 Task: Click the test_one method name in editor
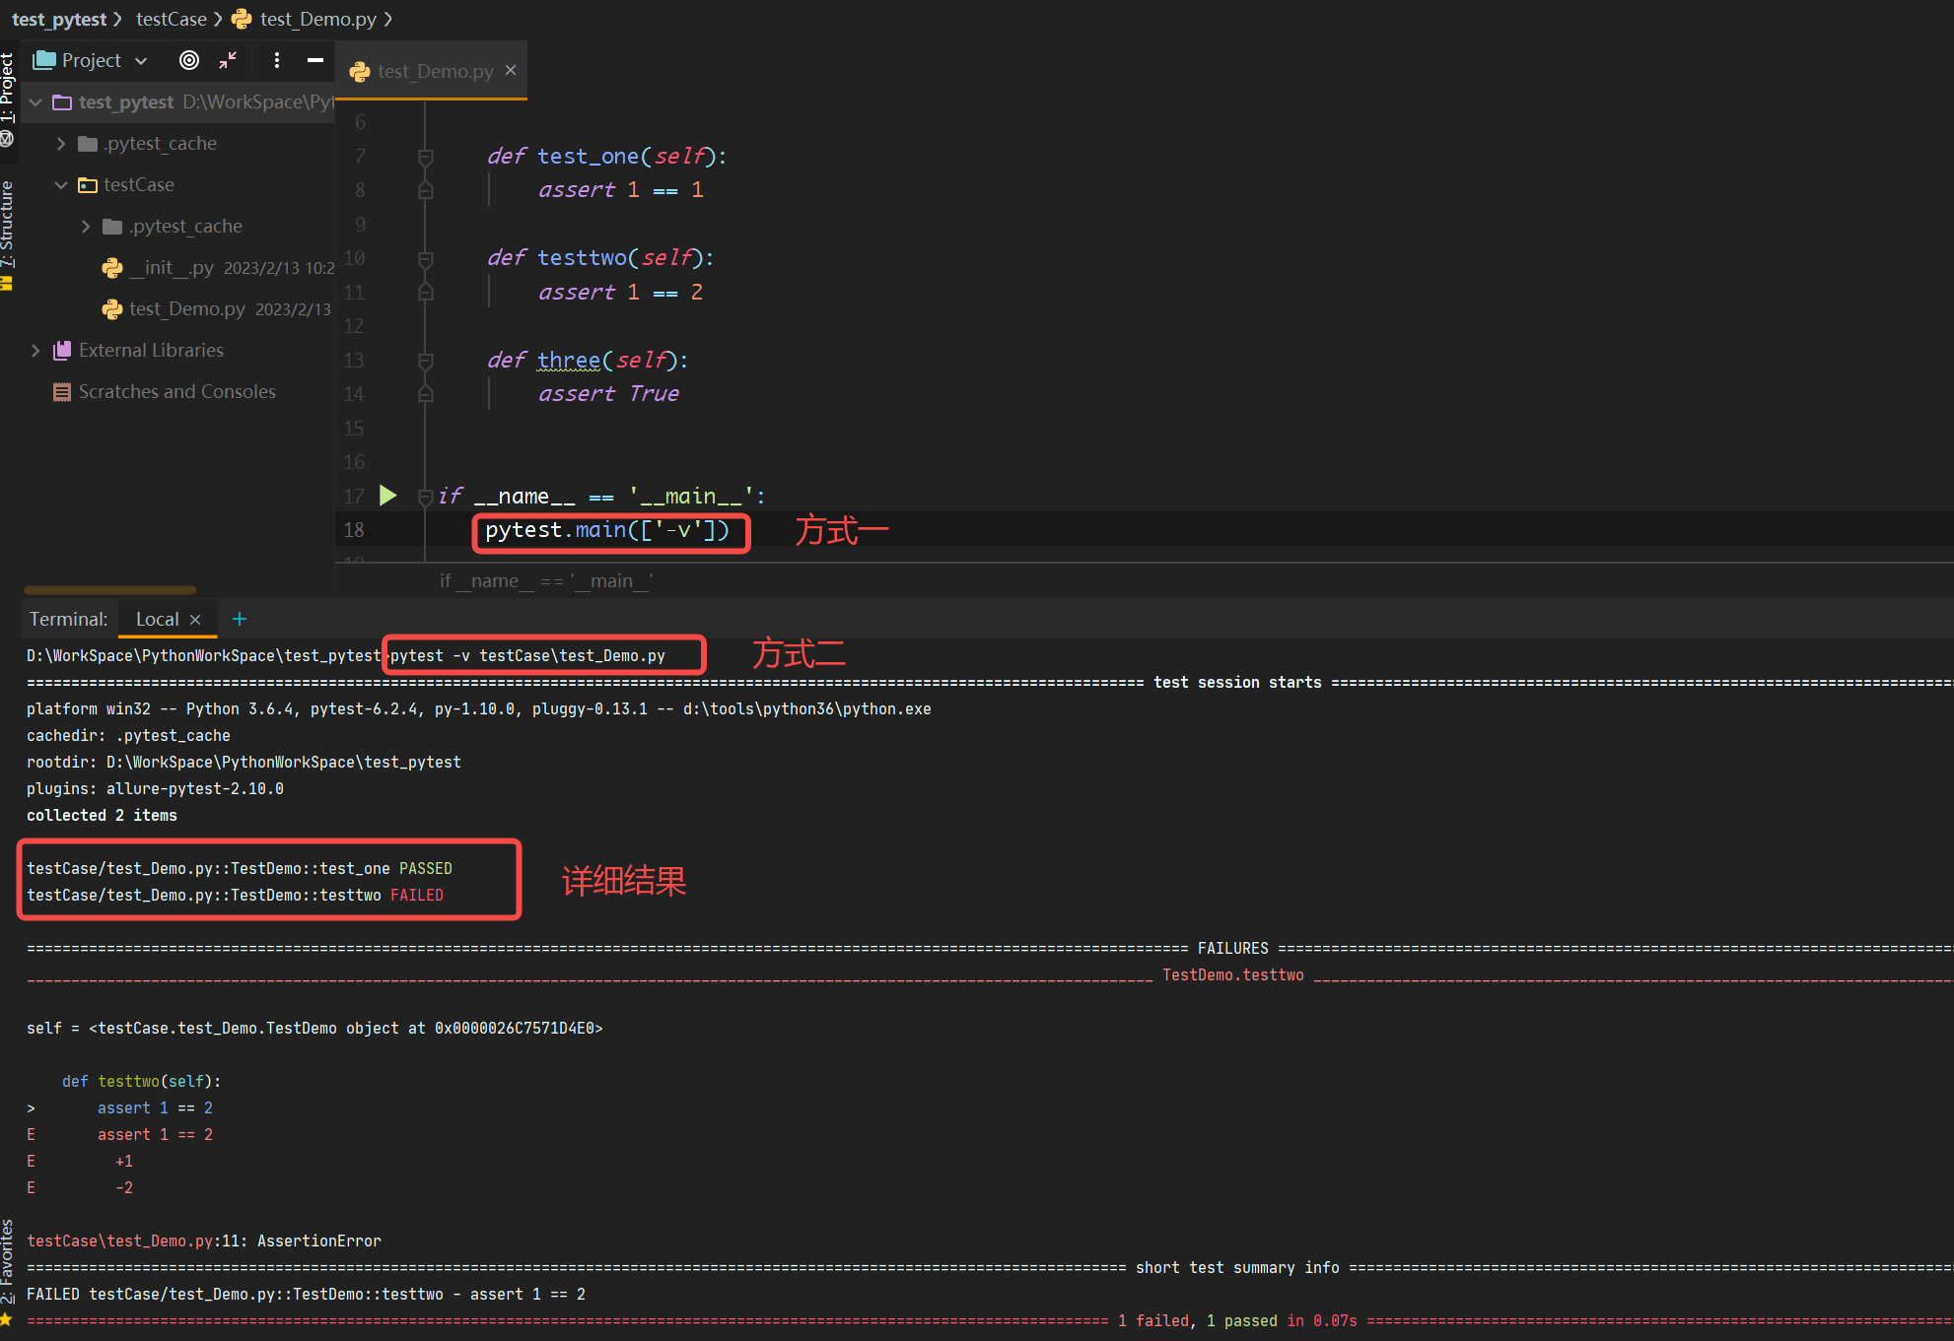click(588, 157)
